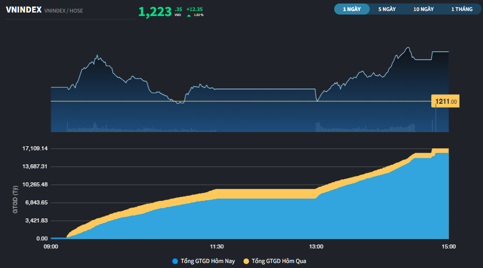The image size is (483, 268).
Task: Click the VNINDEX title
Action: pyautogui.click(x=24, y=10)
